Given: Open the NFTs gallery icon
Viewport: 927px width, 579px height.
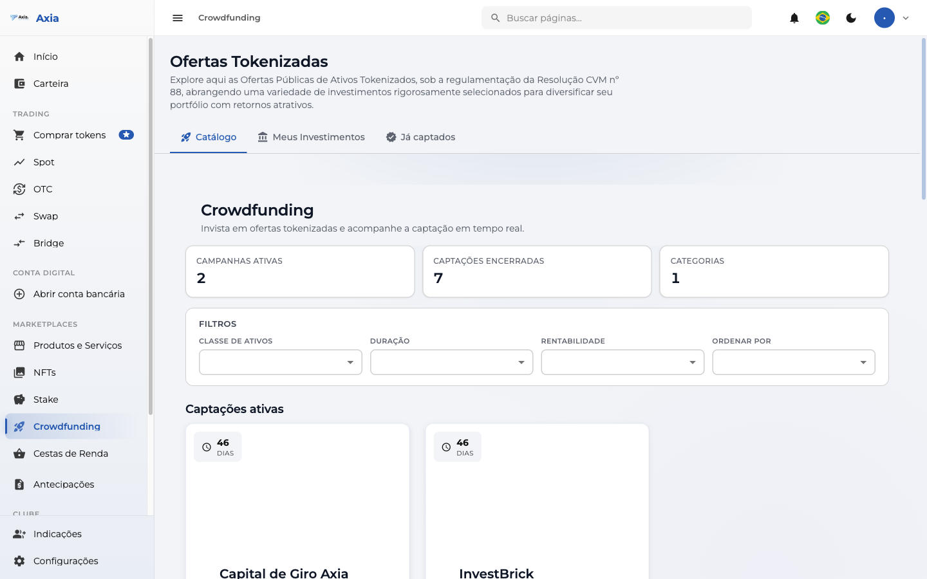Looking at the screenshot, I should pos(19,372).
